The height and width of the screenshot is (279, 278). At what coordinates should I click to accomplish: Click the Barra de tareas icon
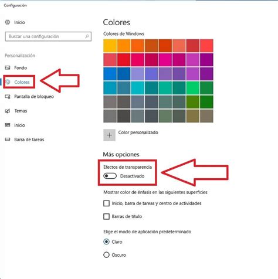tap(8, 139)
